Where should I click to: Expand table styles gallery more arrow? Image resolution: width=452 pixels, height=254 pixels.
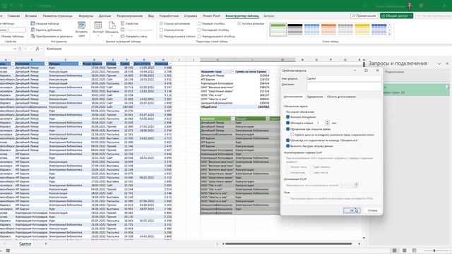click(390, 35)
